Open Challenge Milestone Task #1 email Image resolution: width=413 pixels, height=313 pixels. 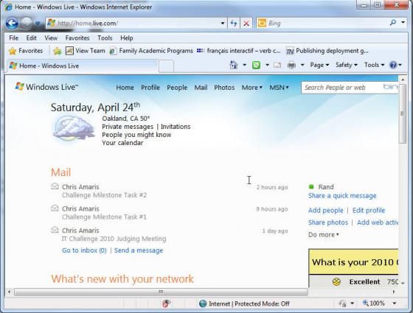[104, 217]
